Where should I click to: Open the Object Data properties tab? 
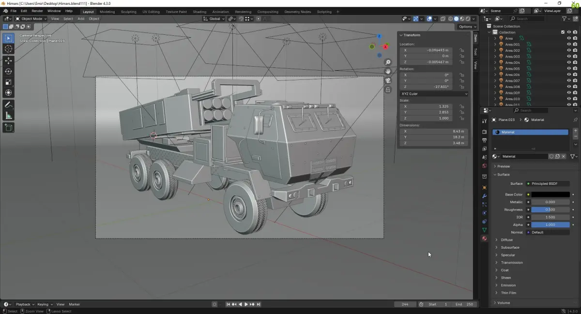pyautogui.click(x=484, y=230)
